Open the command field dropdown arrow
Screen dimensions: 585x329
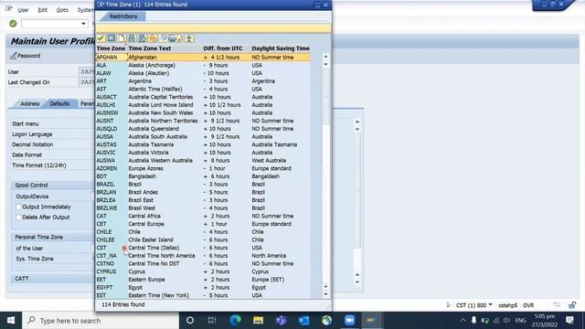83,24
